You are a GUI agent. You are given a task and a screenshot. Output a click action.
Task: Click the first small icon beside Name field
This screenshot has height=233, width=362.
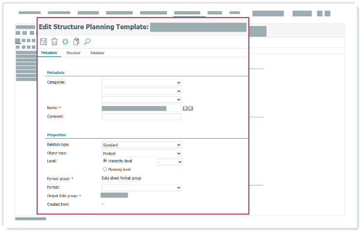coord(185,108)
